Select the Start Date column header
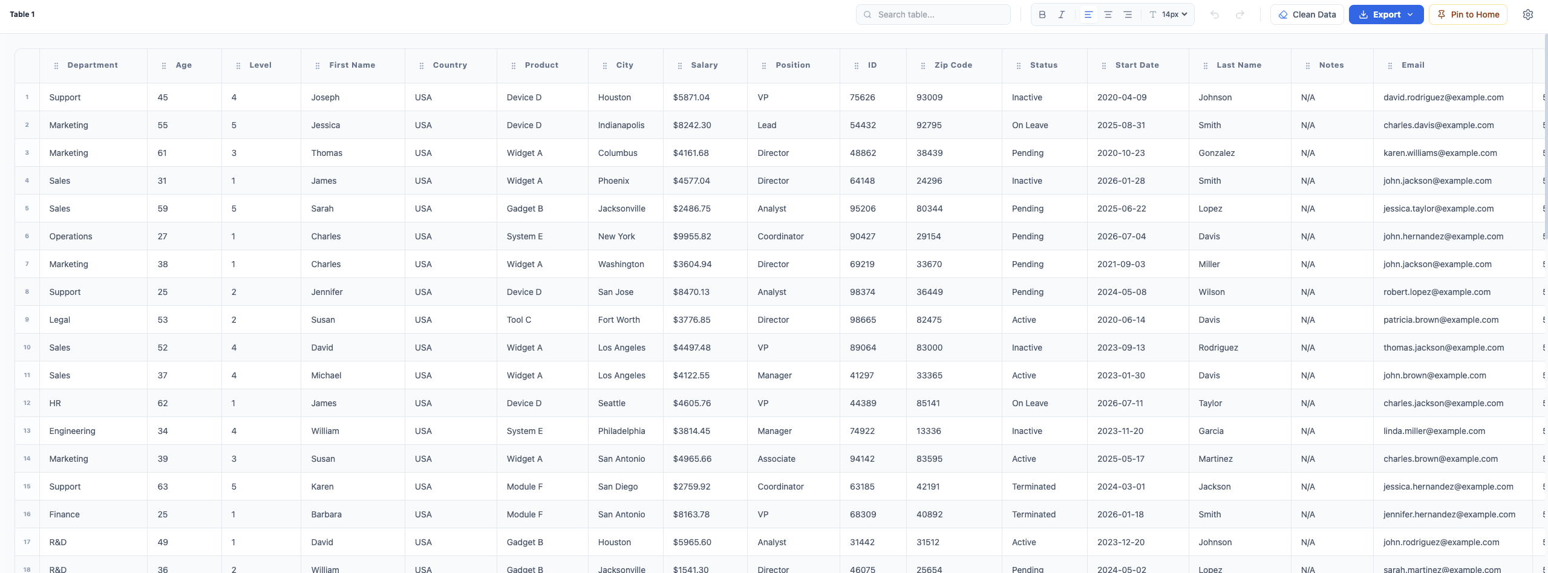The image size is (1548, 573). (x=1137, y=65)
